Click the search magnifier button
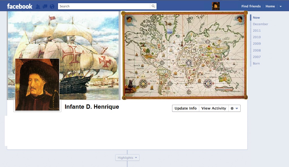The width and height of the screenshot is (289, 167). tap(153, 6)
